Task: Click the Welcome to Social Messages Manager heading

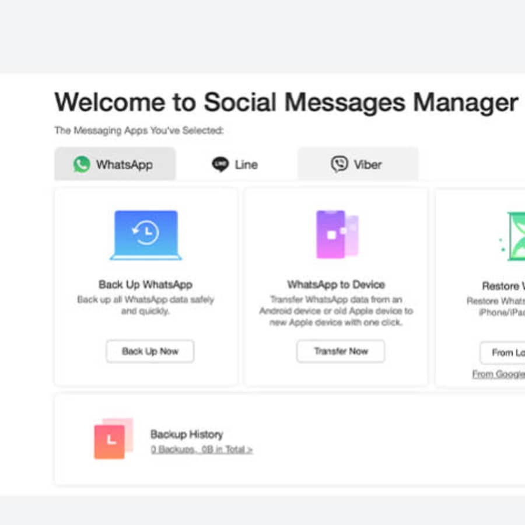Action: pos(285,102)
